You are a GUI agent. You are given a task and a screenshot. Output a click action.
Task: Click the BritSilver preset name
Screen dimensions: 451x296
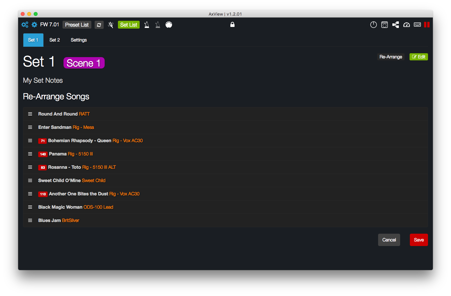coord(71,220)
